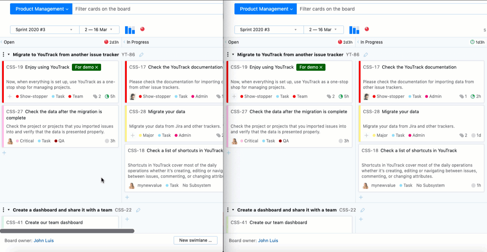Viewport: 487px width, 252px height.
Task: Open the Sprint 2020 #3 selector in right board
Action: [x=269, y=30]
